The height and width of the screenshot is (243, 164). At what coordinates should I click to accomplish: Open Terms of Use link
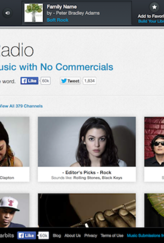pos(112,236)
